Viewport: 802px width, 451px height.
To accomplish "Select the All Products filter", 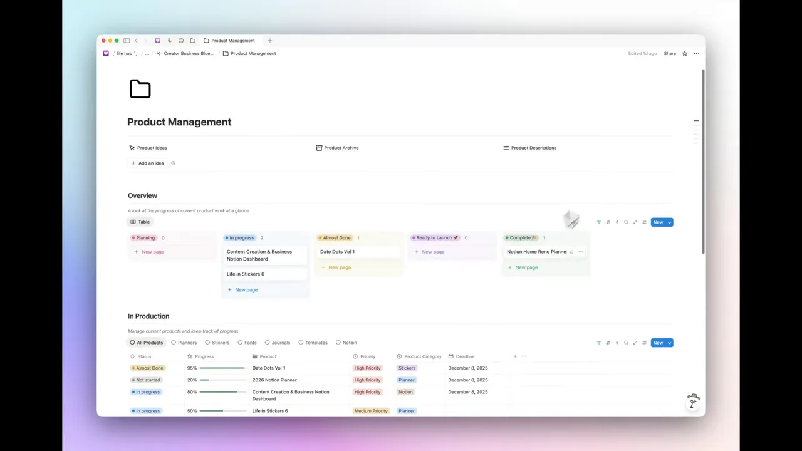I will 146,343.
